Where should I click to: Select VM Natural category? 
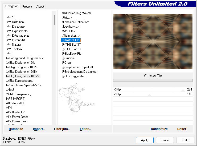click(x=14, y=45)
